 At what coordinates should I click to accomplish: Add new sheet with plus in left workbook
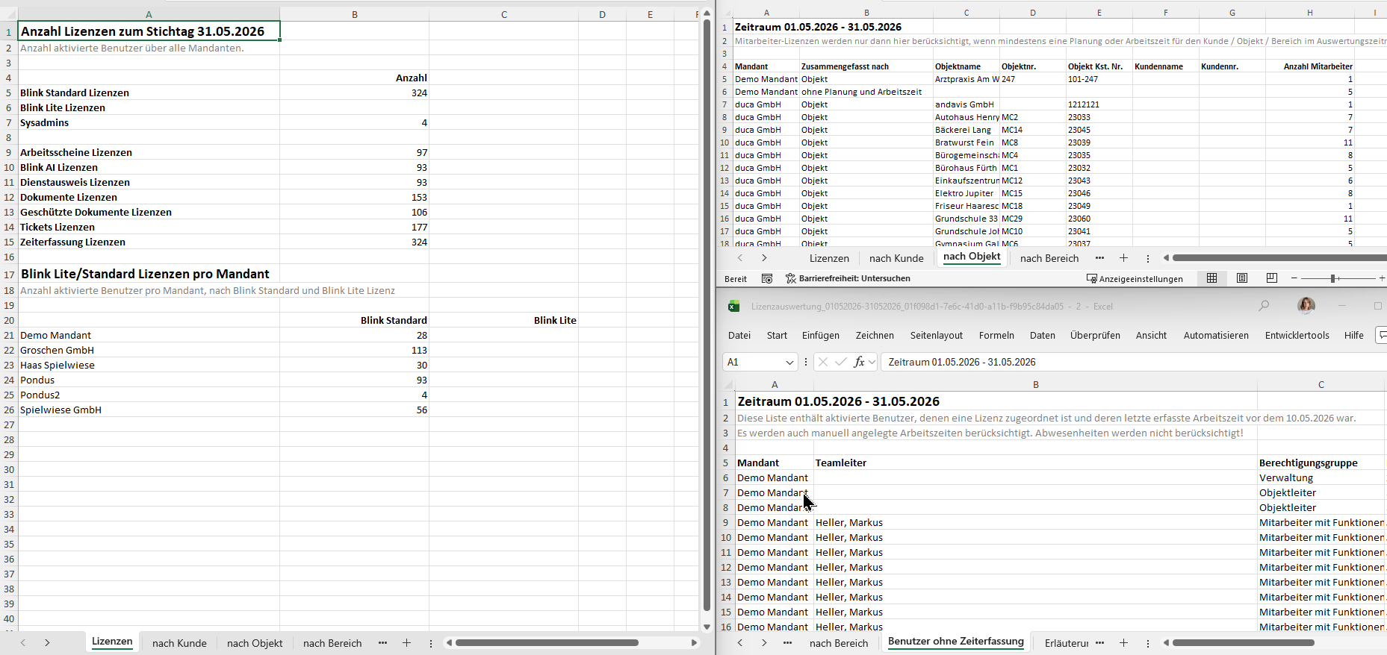406,642
